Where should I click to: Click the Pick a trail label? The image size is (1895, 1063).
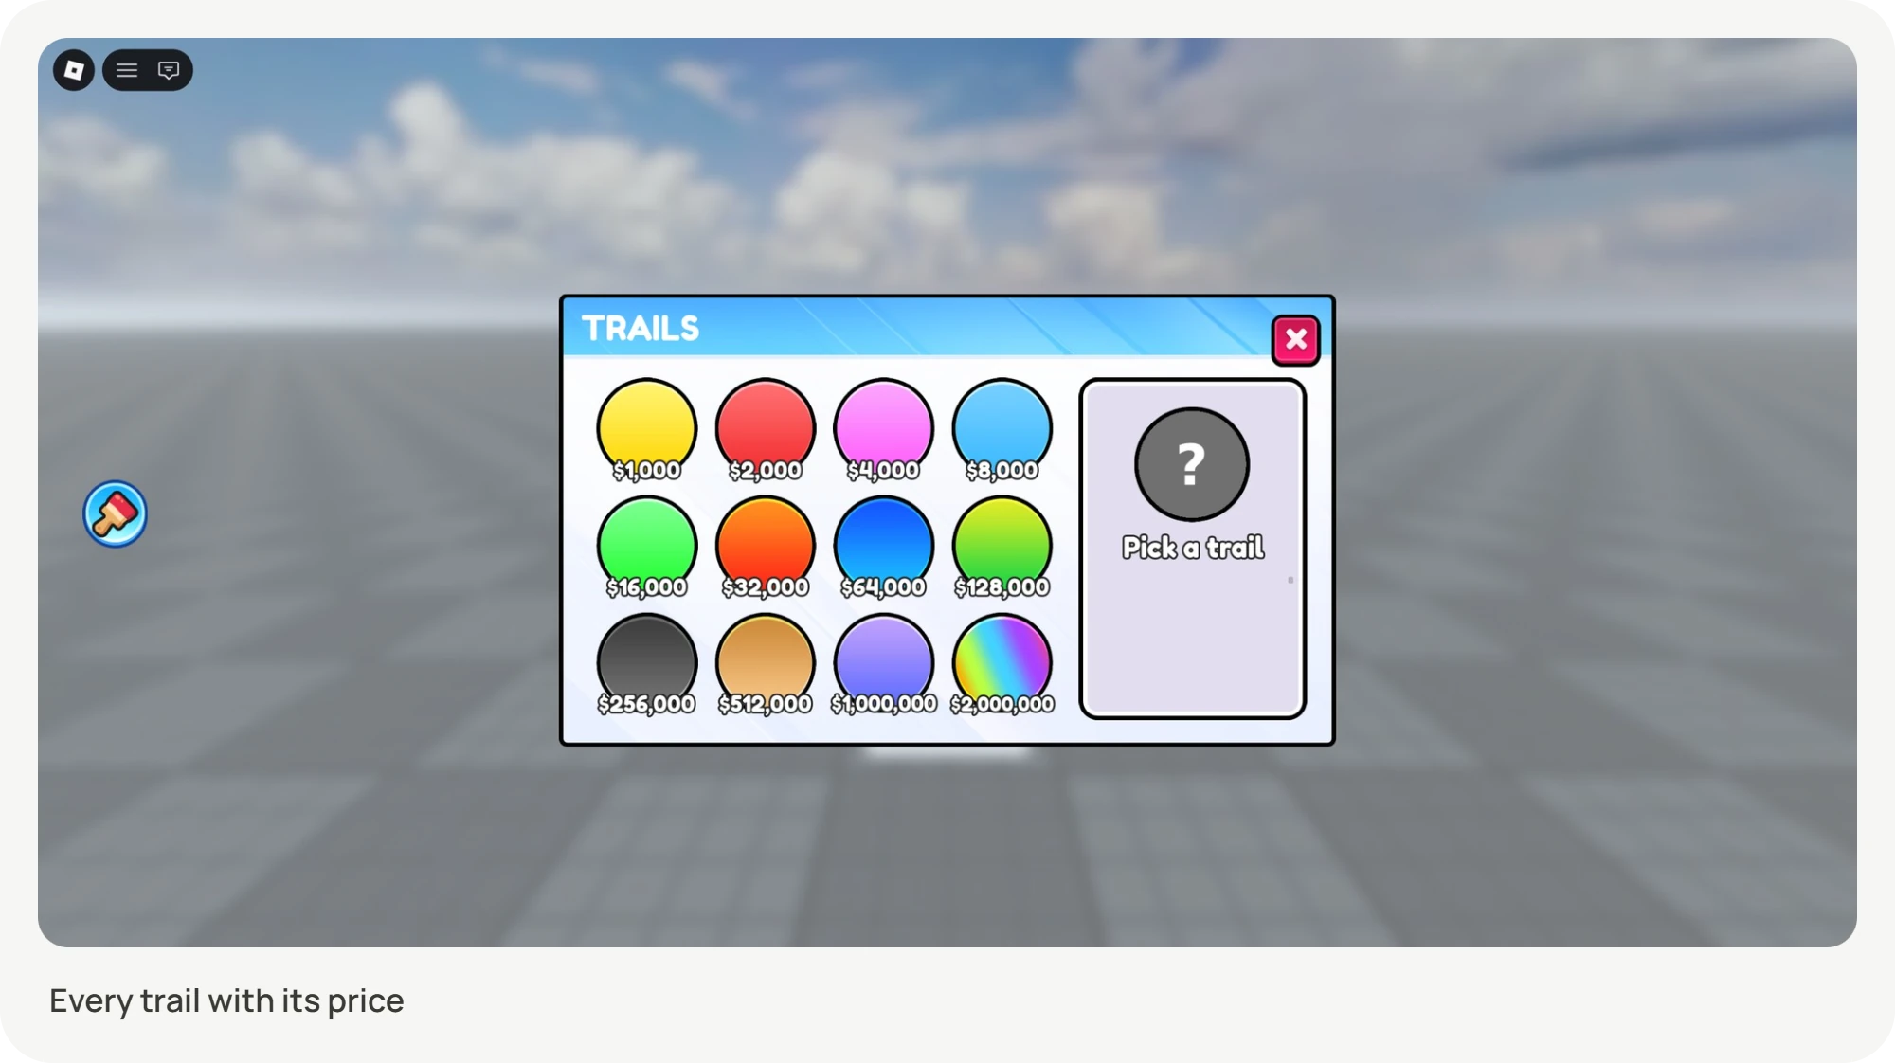(x=1193, y=548)
